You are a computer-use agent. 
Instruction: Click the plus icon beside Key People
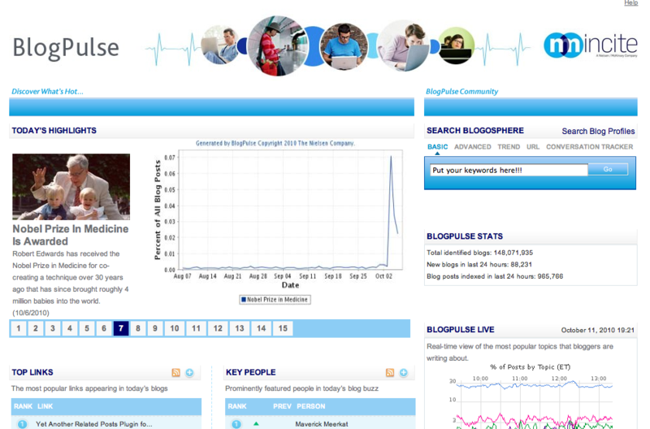(403, 373)
